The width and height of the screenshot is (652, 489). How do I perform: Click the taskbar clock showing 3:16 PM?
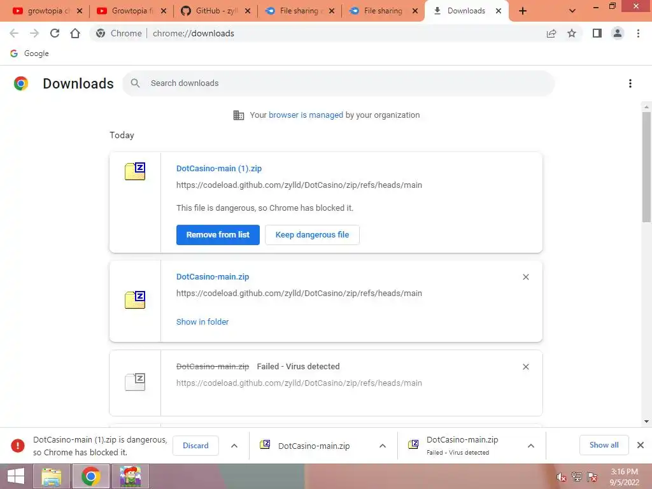click(x=624, y=477)
